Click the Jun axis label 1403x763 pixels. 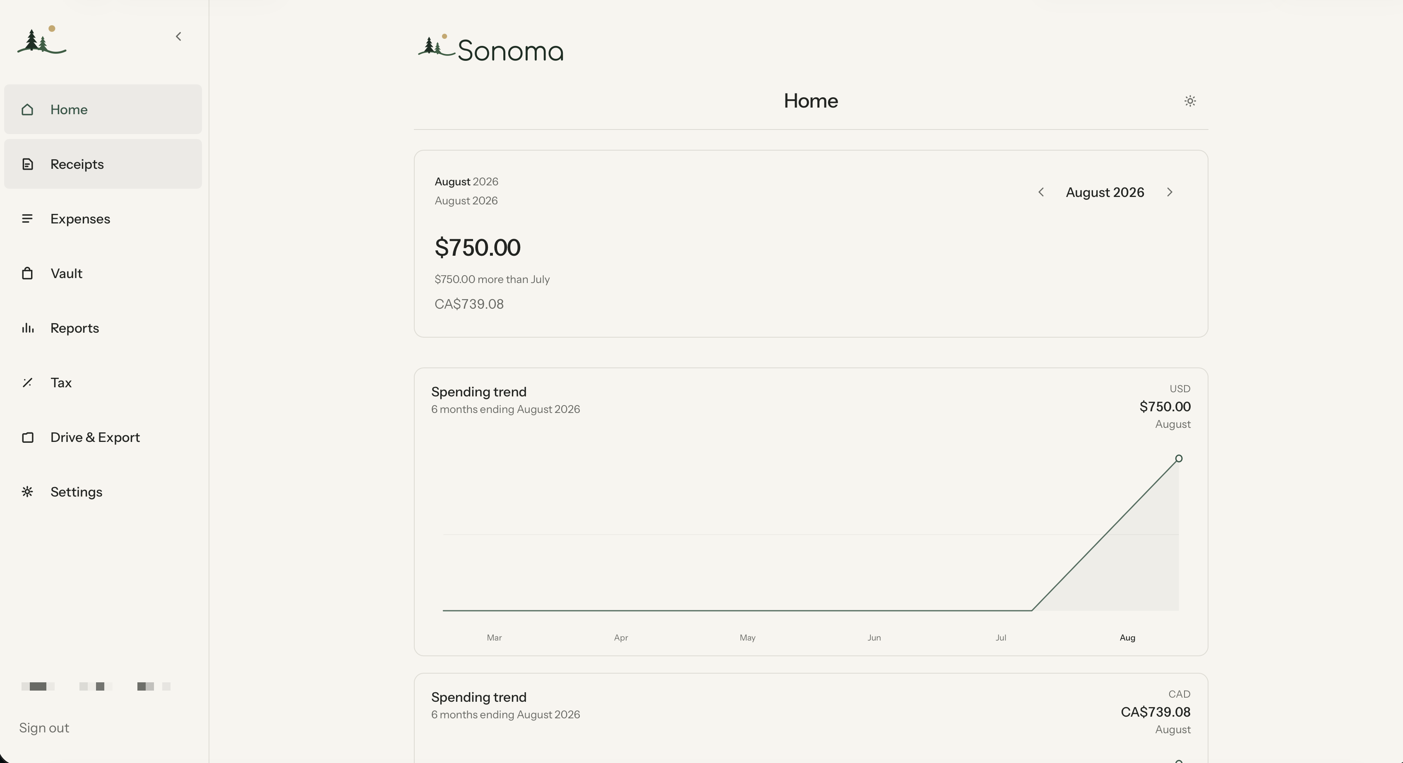[874, 638]
